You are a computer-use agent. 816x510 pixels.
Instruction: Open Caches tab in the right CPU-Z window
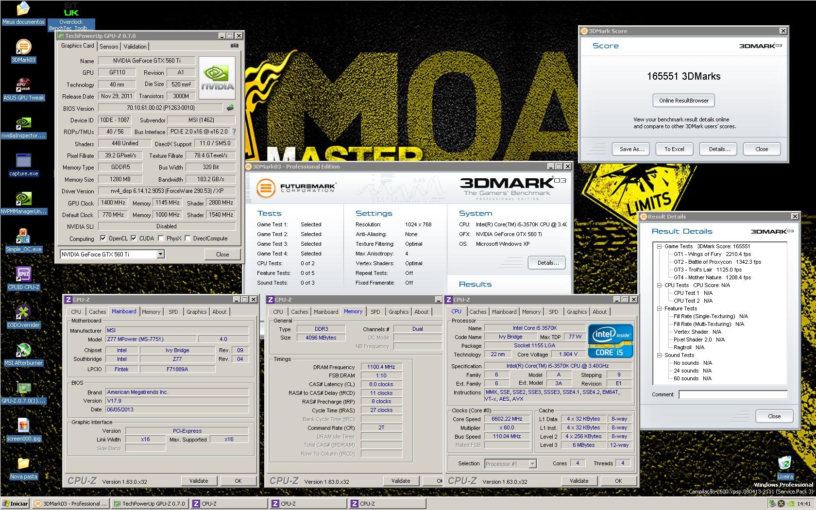tap(478, 312)
